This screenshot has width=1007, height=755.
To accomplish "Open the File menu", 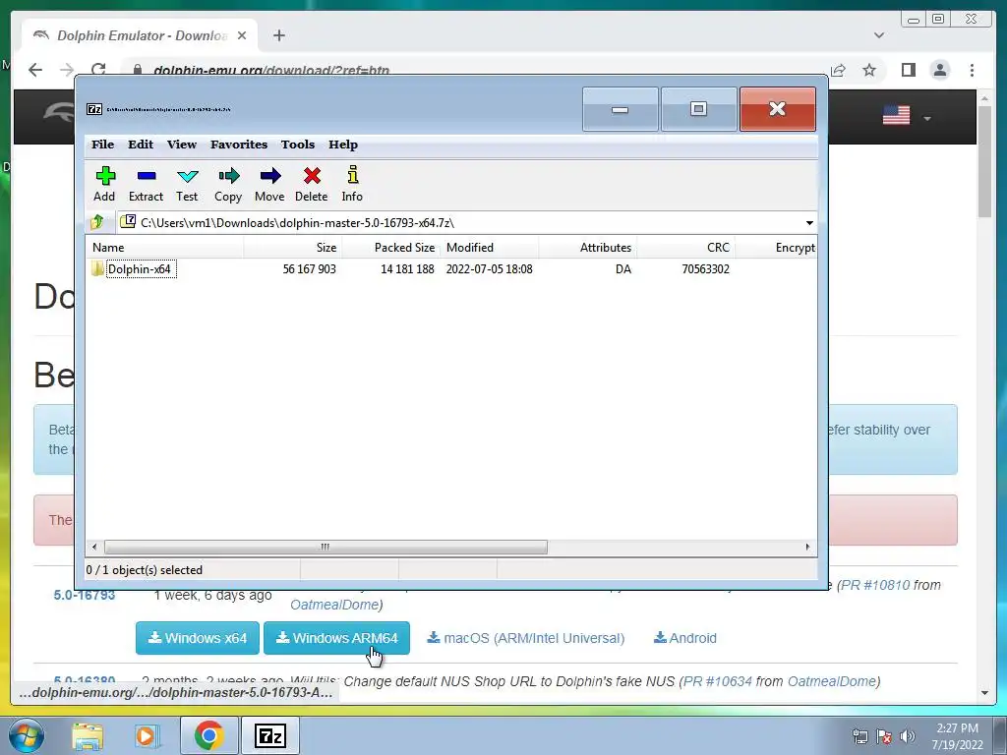I will 102,145.
